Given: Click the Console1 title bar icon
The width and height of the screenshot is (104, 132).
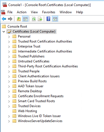Looking at the screenshot, I should pos(5,5).
